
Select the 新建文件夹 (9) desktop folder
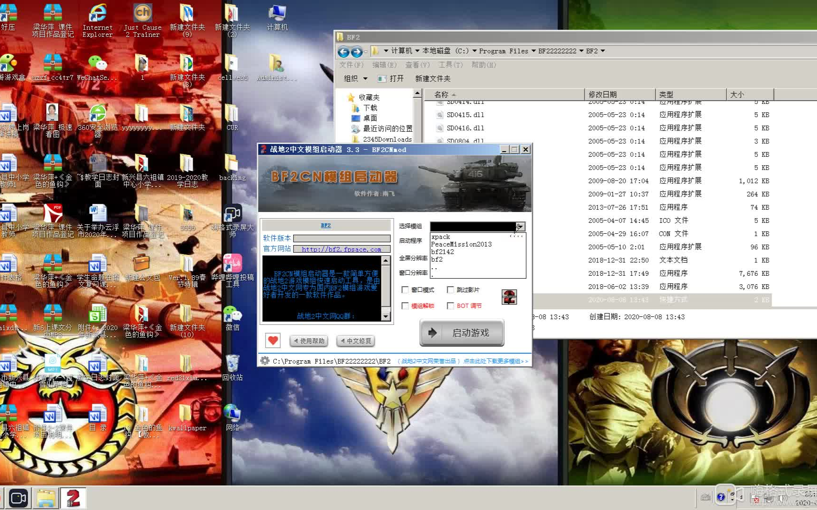187,20
